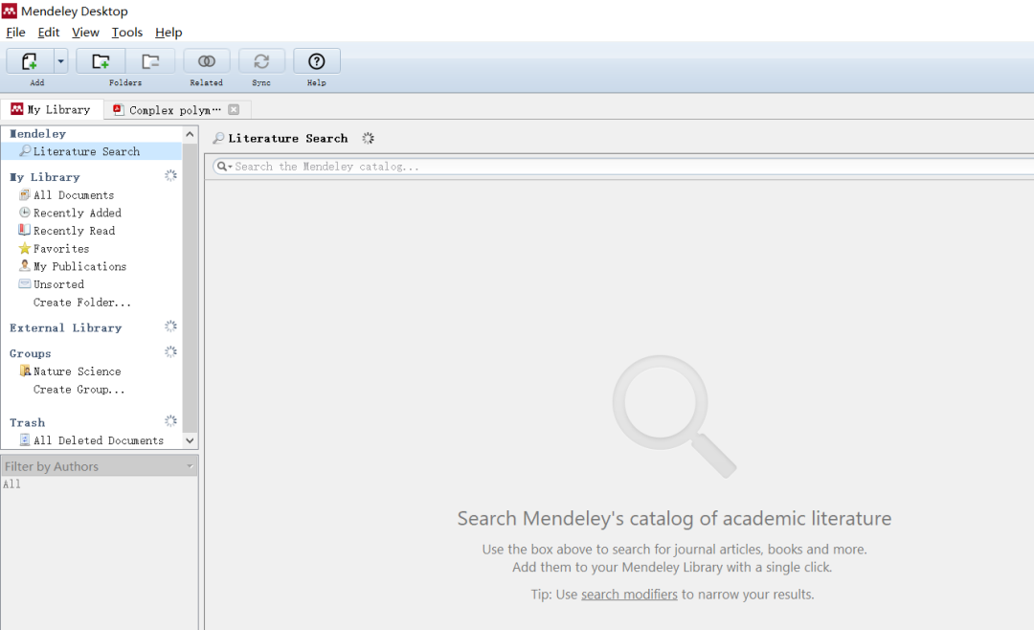1034x630 pixels.
Task: Click the Help question mark icon
Action: pos(317,61)
